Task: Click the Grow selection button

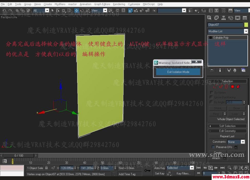Action: point(237,108)
